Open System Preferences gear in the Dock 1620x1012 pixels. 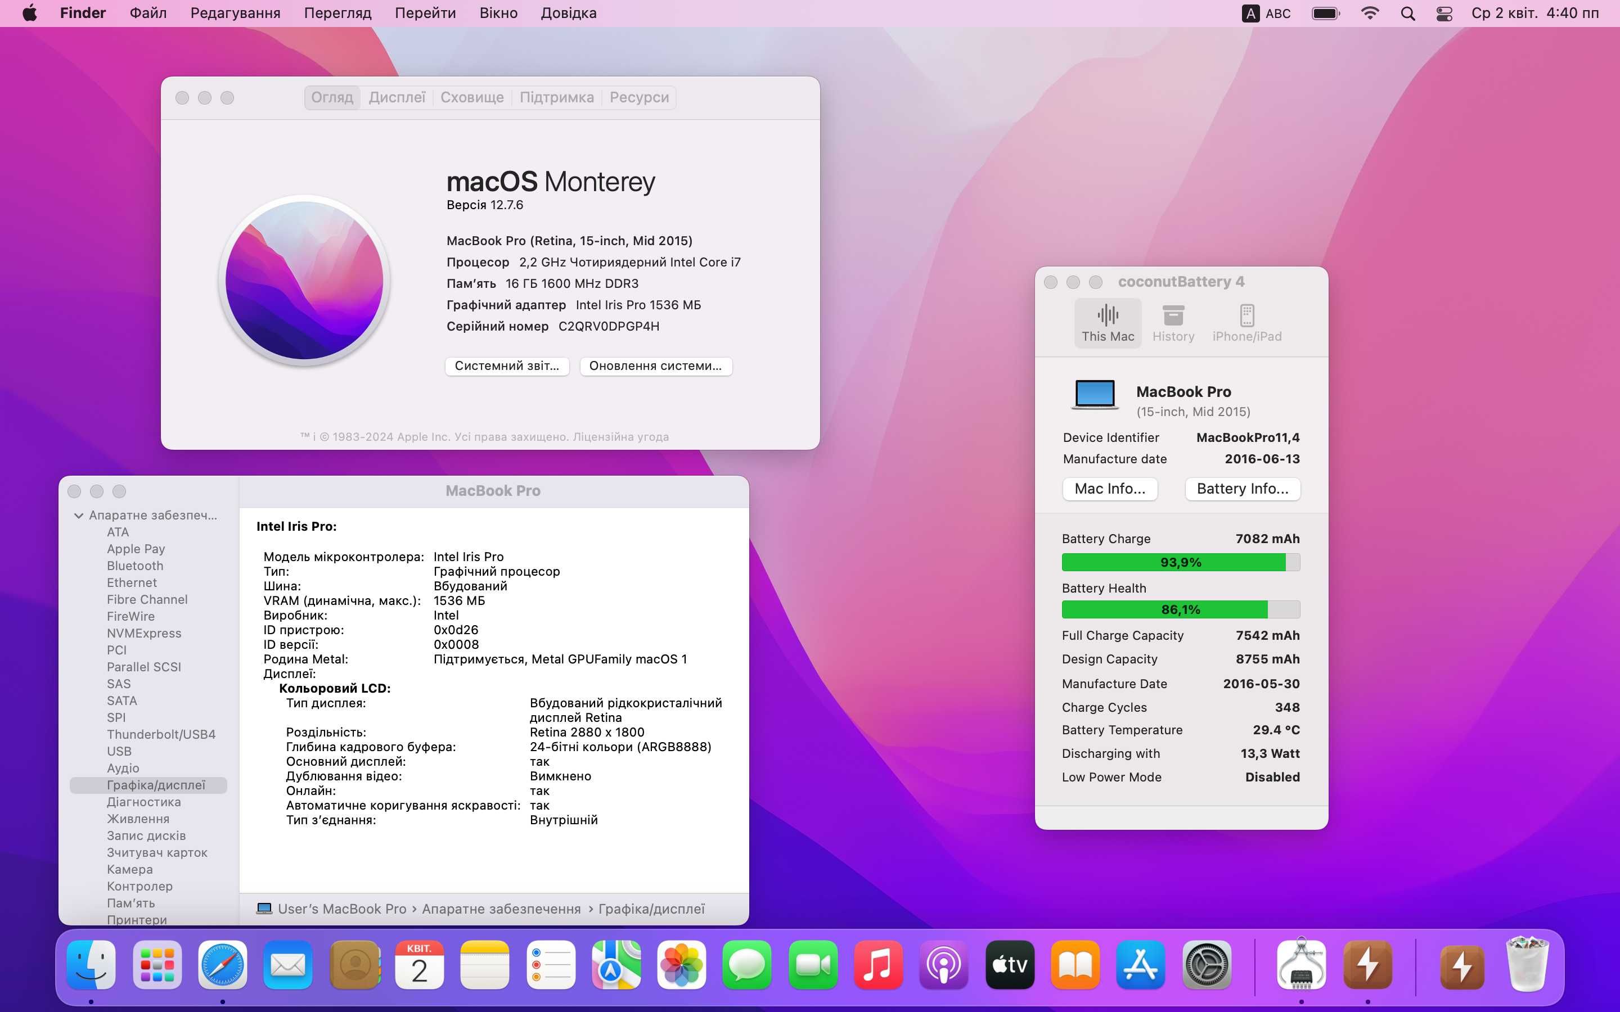click(1207, 964)
